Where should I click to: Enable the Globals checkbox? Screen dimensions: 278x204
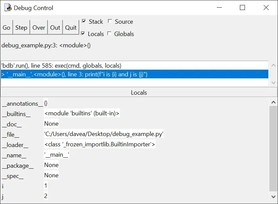109,33
